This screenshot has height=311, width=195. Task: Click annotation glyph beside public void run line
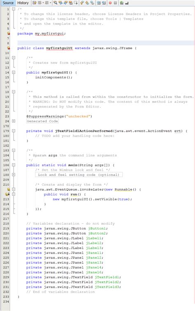click(8, 194)
